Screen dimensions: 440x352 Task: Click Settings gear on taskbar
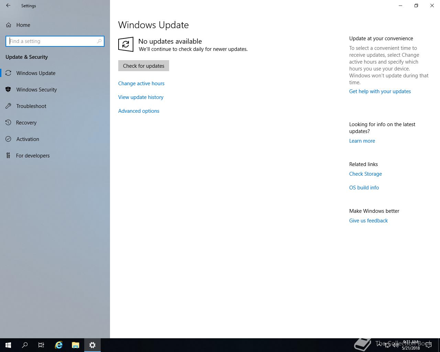pyautogui.click(x=92, y=345)
